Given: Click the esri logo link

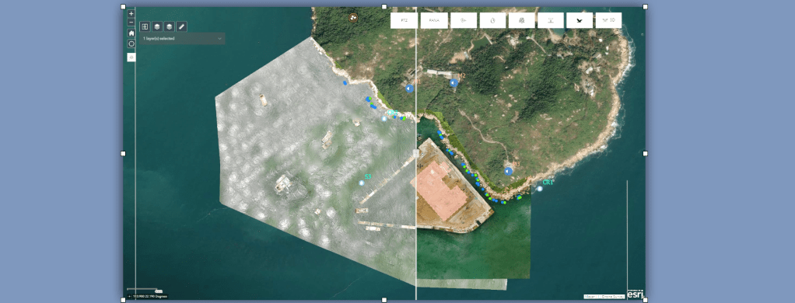Looking at the screenshot, I should click(x=635, y=294).
